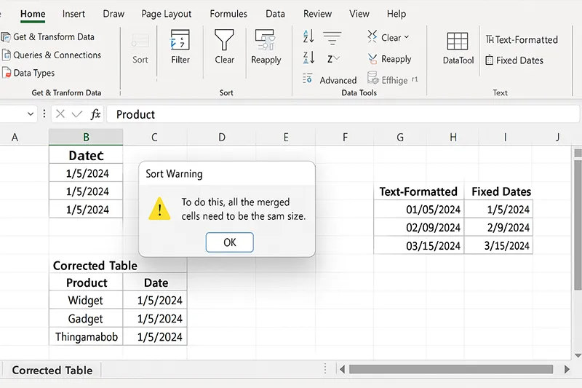Select the Text-Formatted table header

[419, 191]
